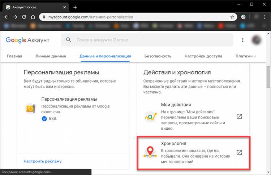271x175 pixels.
Task: Focus the Поиск в аккаунте Google search field
Action: [x=147, y=40]
